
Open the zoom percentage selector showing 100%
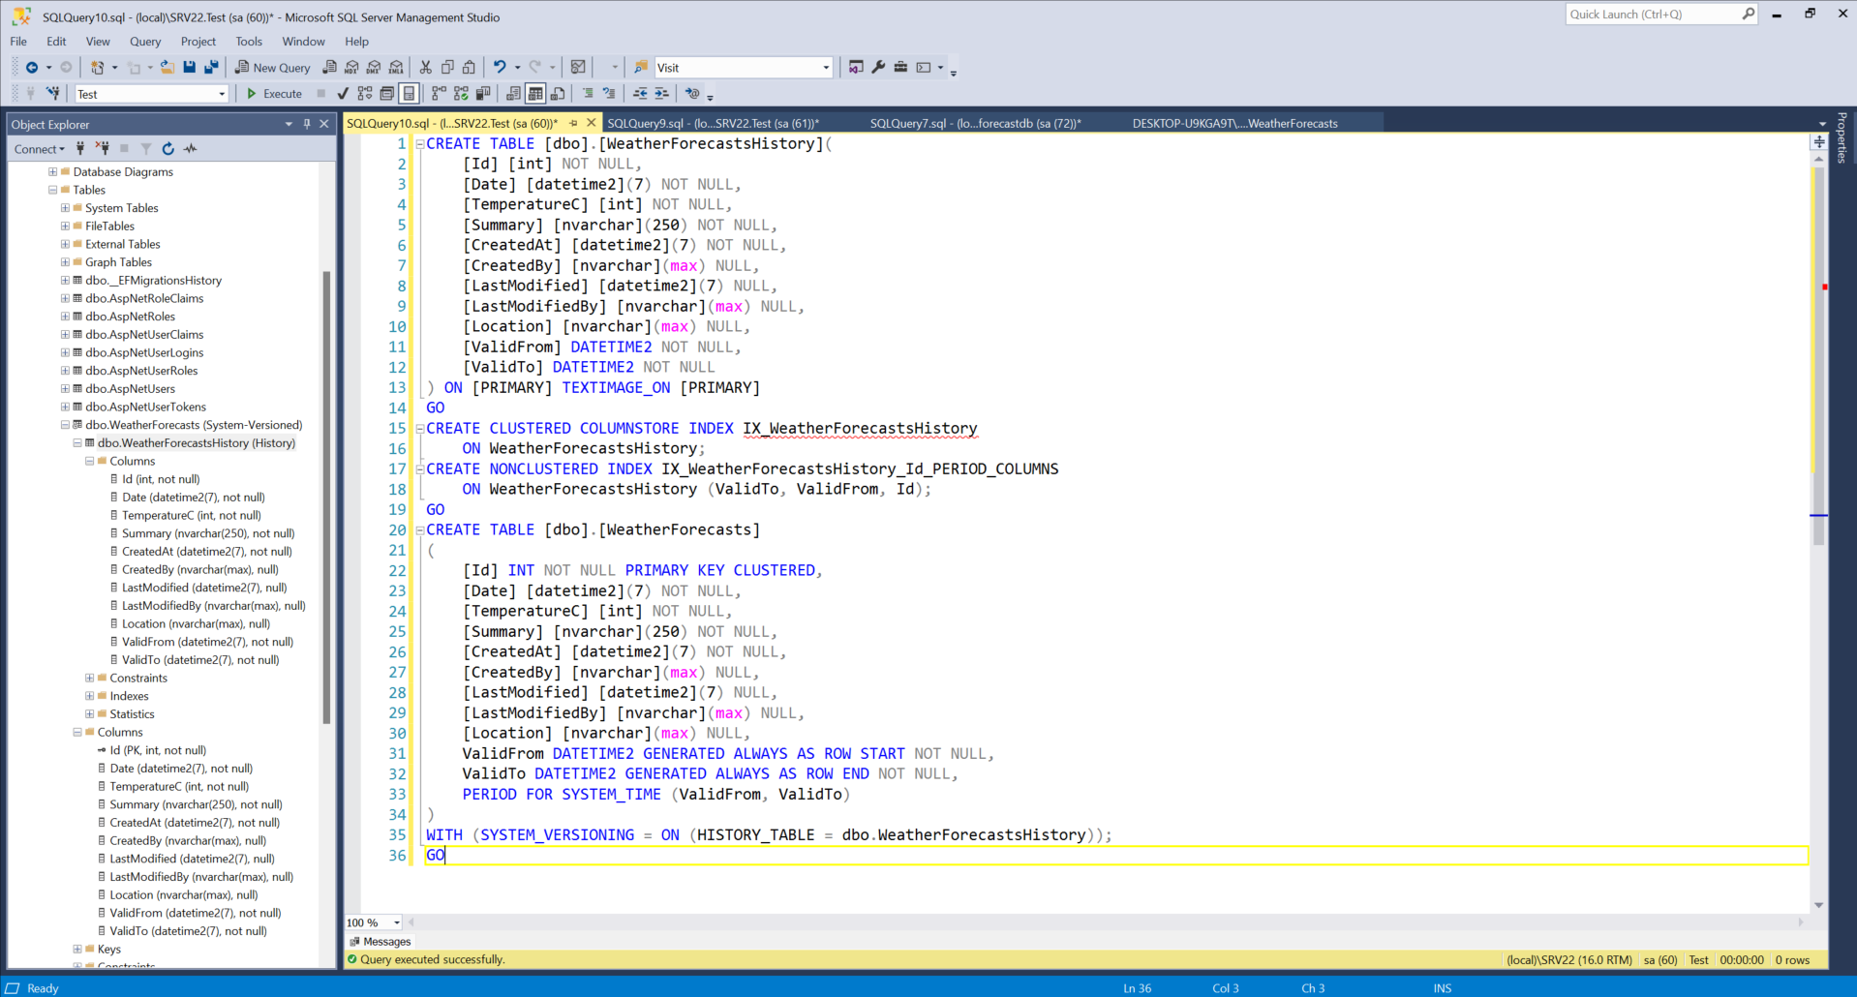396,922
